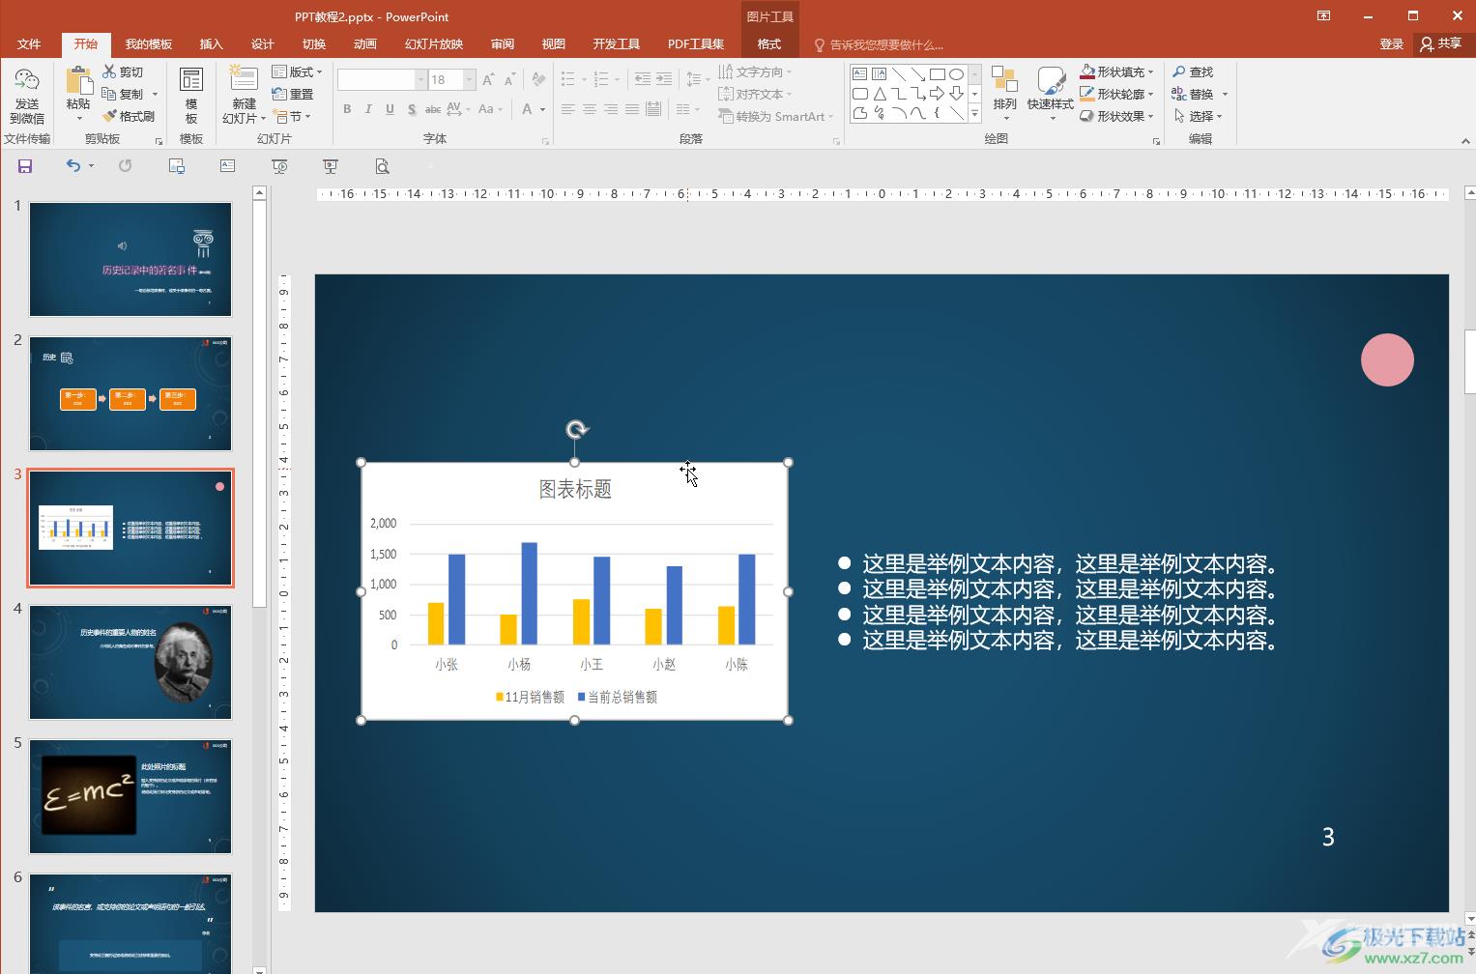Switch to the Insert (插入) tab
The width and height of the screenshot is (1476, 974).
pos(211,44)
